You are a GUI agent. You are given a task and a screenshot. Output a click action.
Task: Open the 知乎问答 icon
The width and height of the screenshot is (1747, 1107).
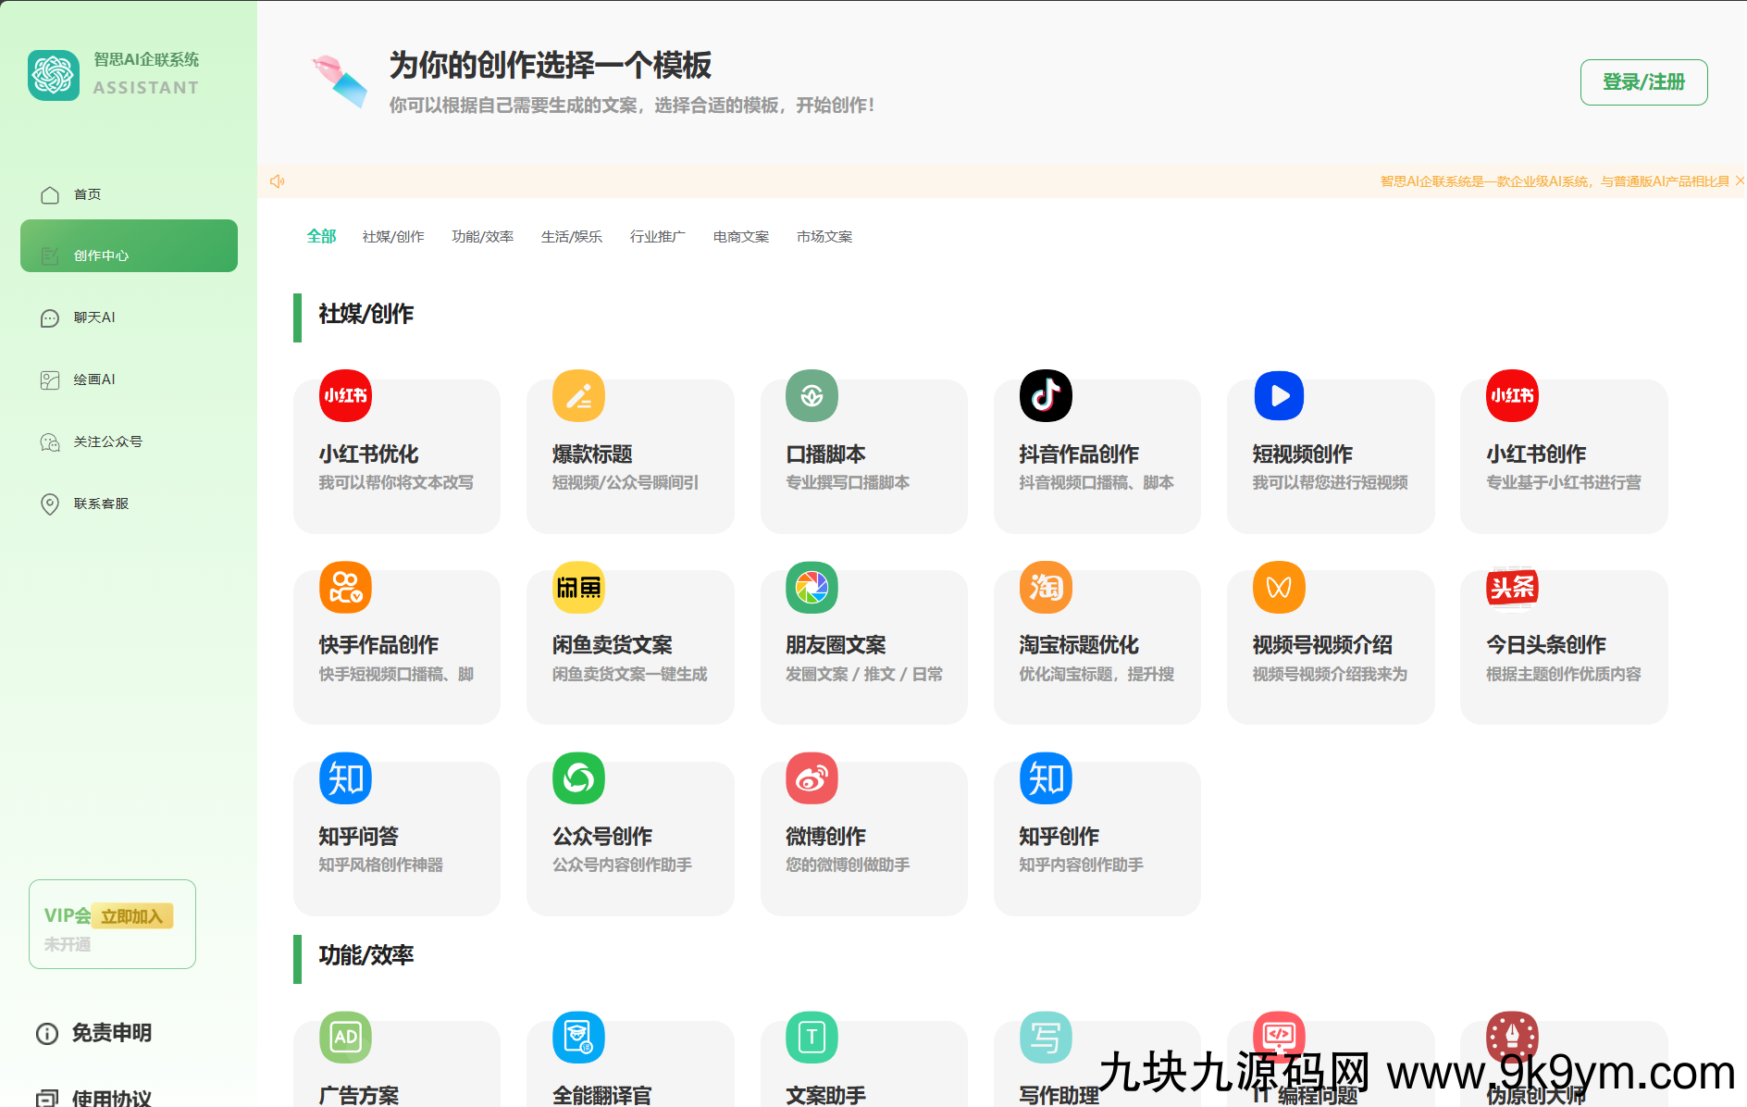[x=345, y=777]
